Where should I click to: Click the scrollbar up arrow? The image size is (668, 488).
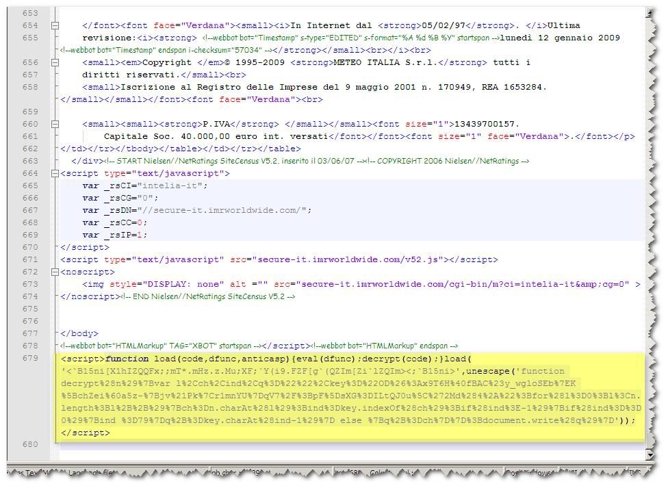pyautogui.click(x=649, y=13)
